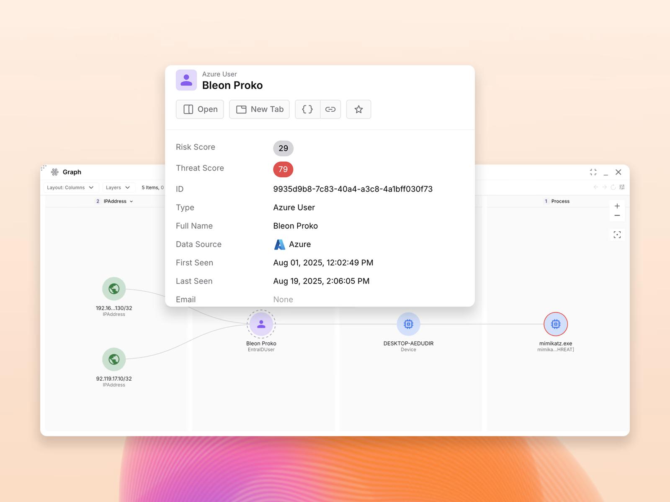Click the mimikatz.exe node label
Image resolution: width=670 pixels, height=502 pixels.
click(556, 343)
